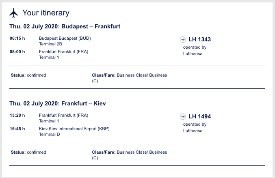Click flight number LH 1343
Screen dimensions: 275x178
pyautogui.click(x=199, y=39)
